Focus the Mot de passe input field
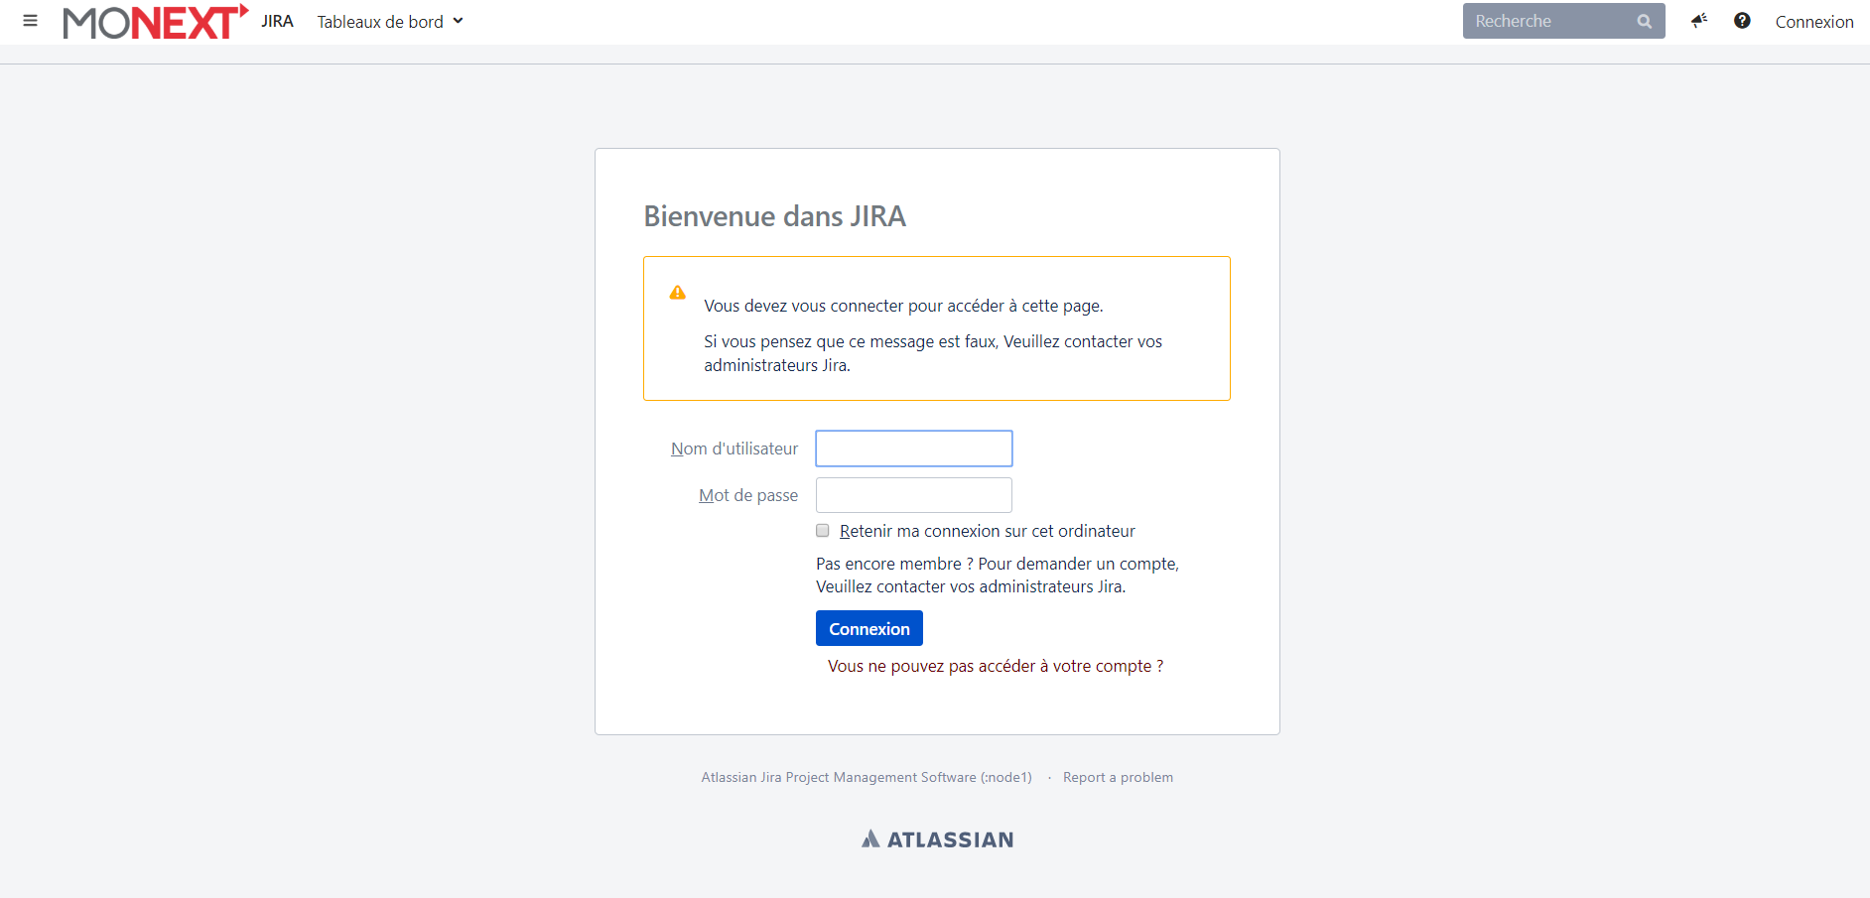 [913, 495]
